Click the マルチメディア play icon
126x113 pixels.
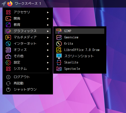[8, 37]
